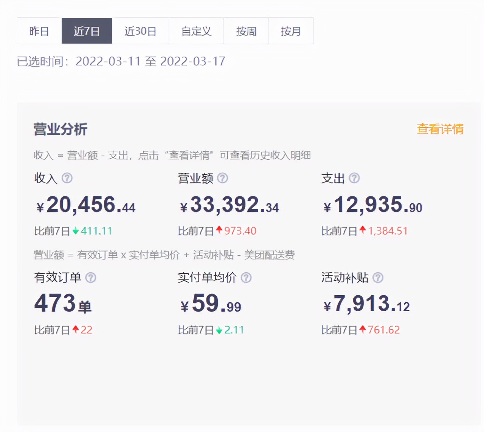Open the 自定义 custom date range tab
The image size is (484, 432).
[x=196, y=31]
